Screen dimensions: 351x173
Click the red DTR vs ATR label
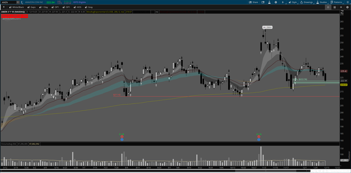[14, 16]
